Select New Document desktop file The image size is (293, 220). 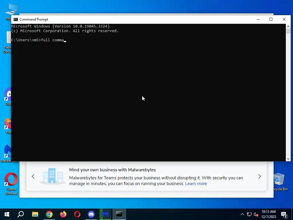7,42
